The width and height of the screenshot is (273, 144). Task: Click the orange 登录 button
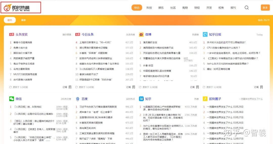click(x=265, y=8)
